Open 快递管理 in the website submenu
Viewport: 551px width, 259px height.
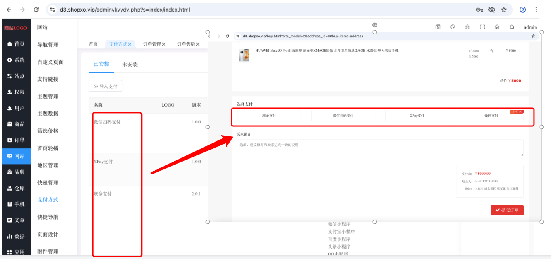click(x=48, y=183)
